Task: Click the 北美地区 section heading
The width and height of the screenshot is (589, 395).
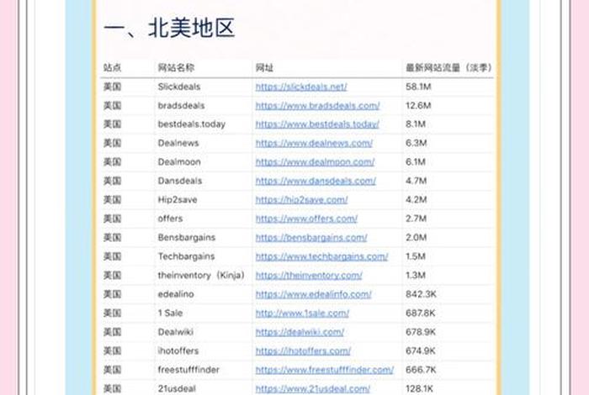Action: tap(169, 28)
